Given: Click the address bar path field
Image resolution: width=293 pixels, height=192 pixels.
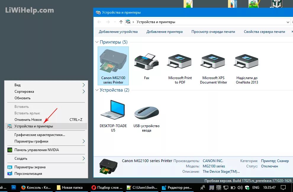Looking at the screenshot, I should (x=207, y=22).
